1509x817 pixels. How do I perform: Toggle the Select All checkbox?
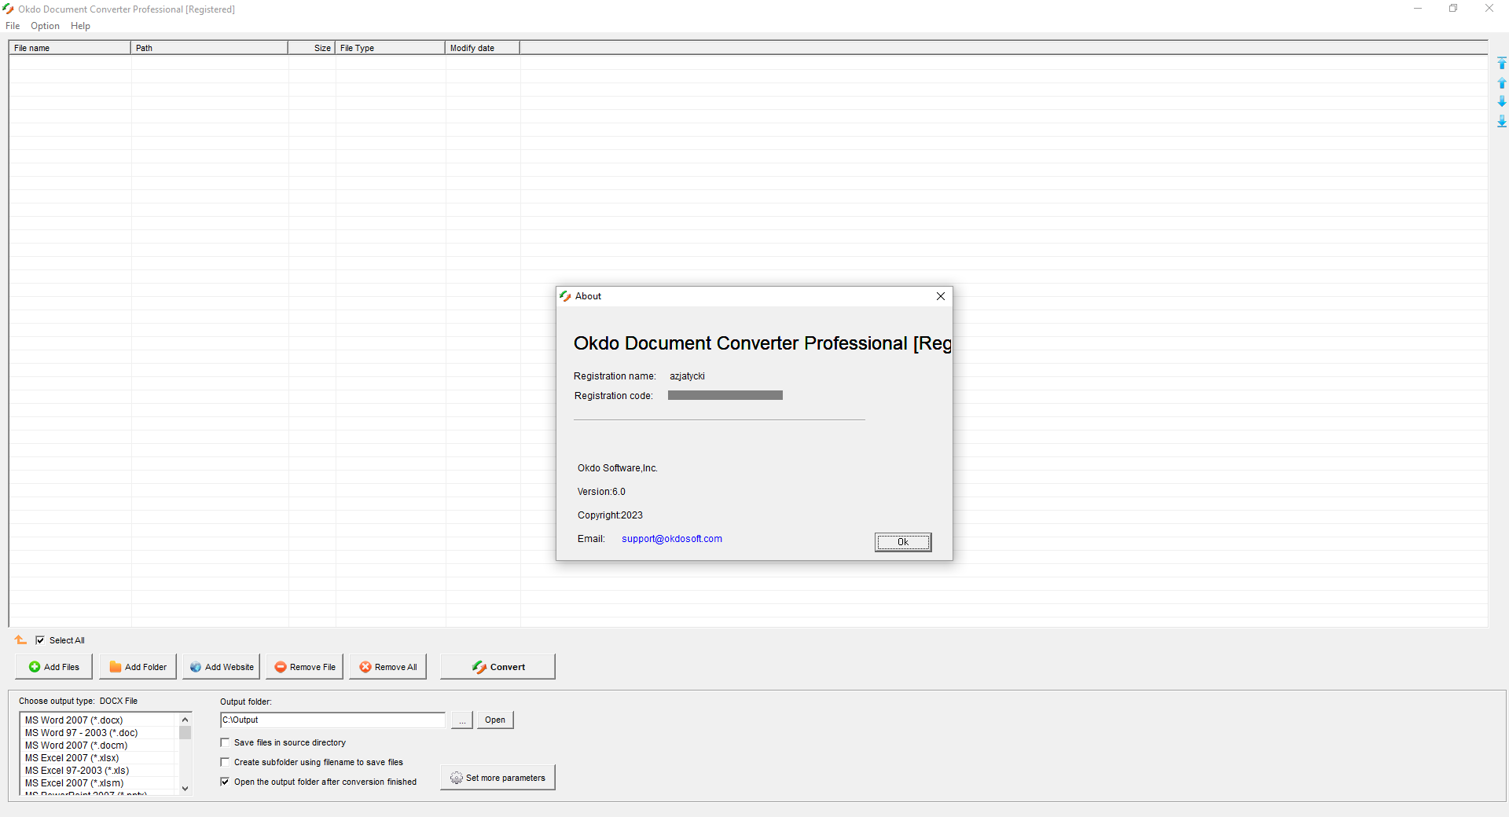point(40,640)
